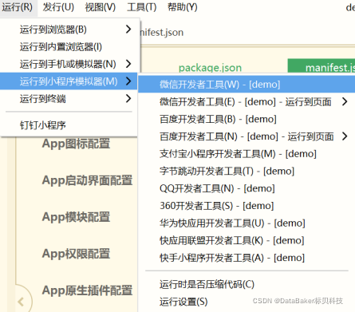Select 运行到小程序模拟器(M) entry

click(x=69, y=81)
